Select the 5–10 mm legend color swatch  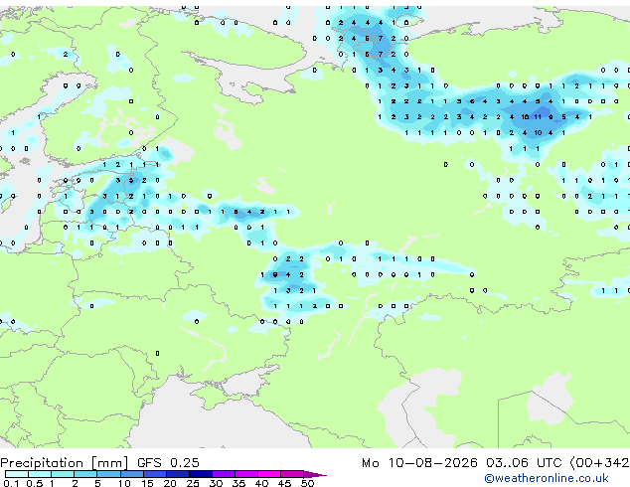click(108, 474)
